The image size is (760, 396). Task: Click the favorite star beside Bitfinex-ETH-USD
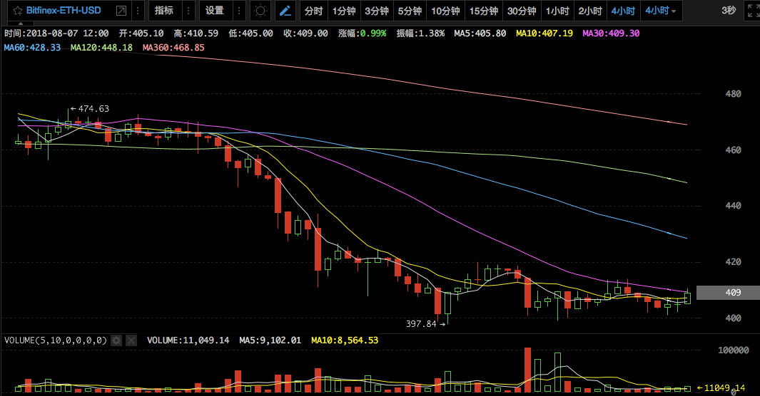[17, 11]
